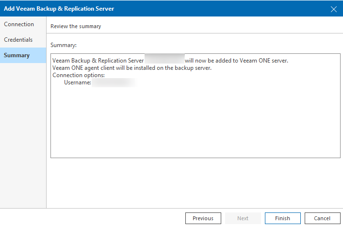Close the Add Veeam Backup & Replication Server dialog
343x227 pixels.
334,9
